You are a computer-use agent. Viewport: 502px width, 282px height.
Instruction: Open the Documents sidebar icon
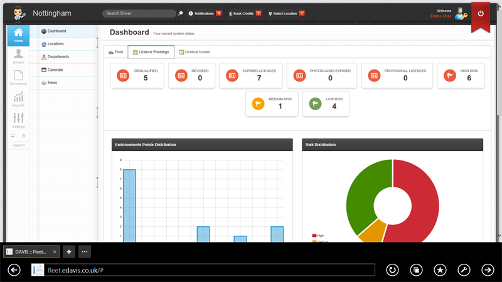(x=18, y=78)
